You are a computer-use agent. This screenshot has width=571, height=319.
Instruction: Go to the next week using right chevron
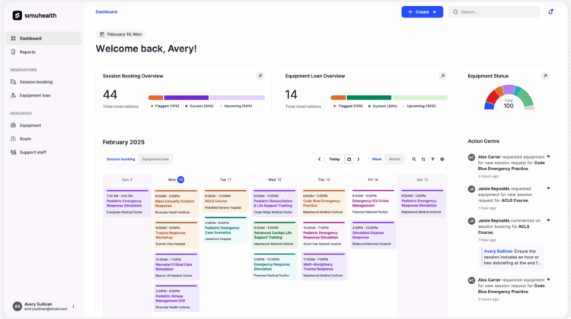pyautogui.click(x=358, y=159)
